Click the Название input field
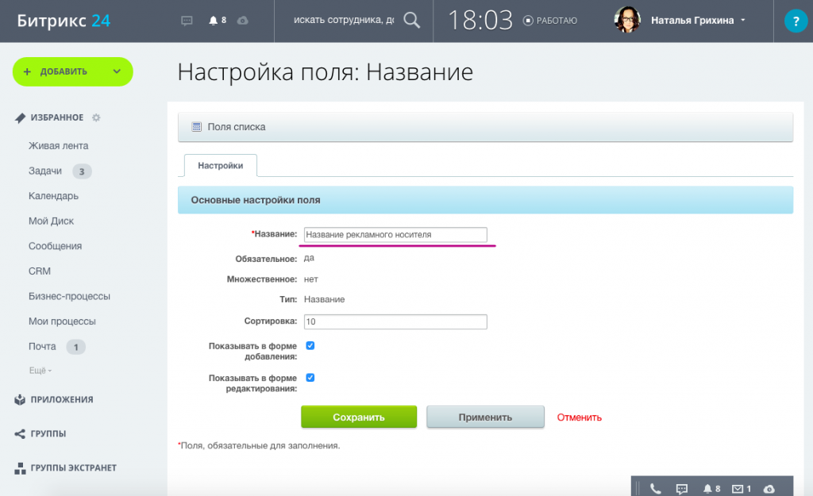Screen dimensions: 813x496 click(x=395, y=235)
